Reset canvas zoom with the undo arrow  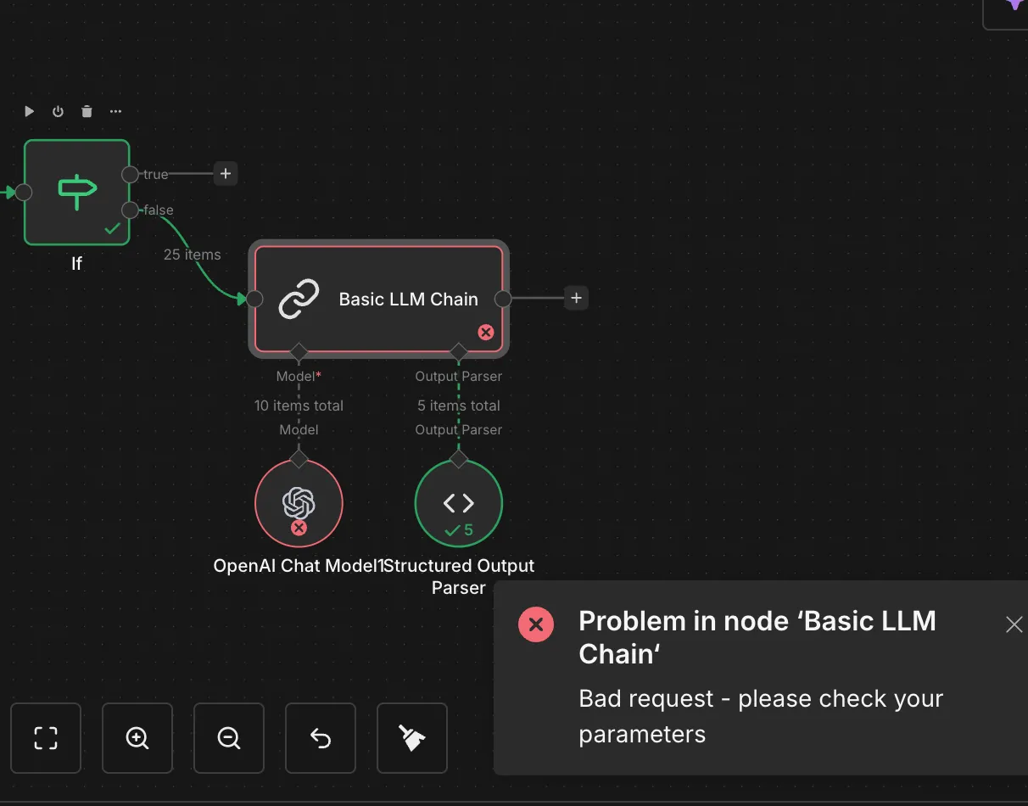point(321,738)
